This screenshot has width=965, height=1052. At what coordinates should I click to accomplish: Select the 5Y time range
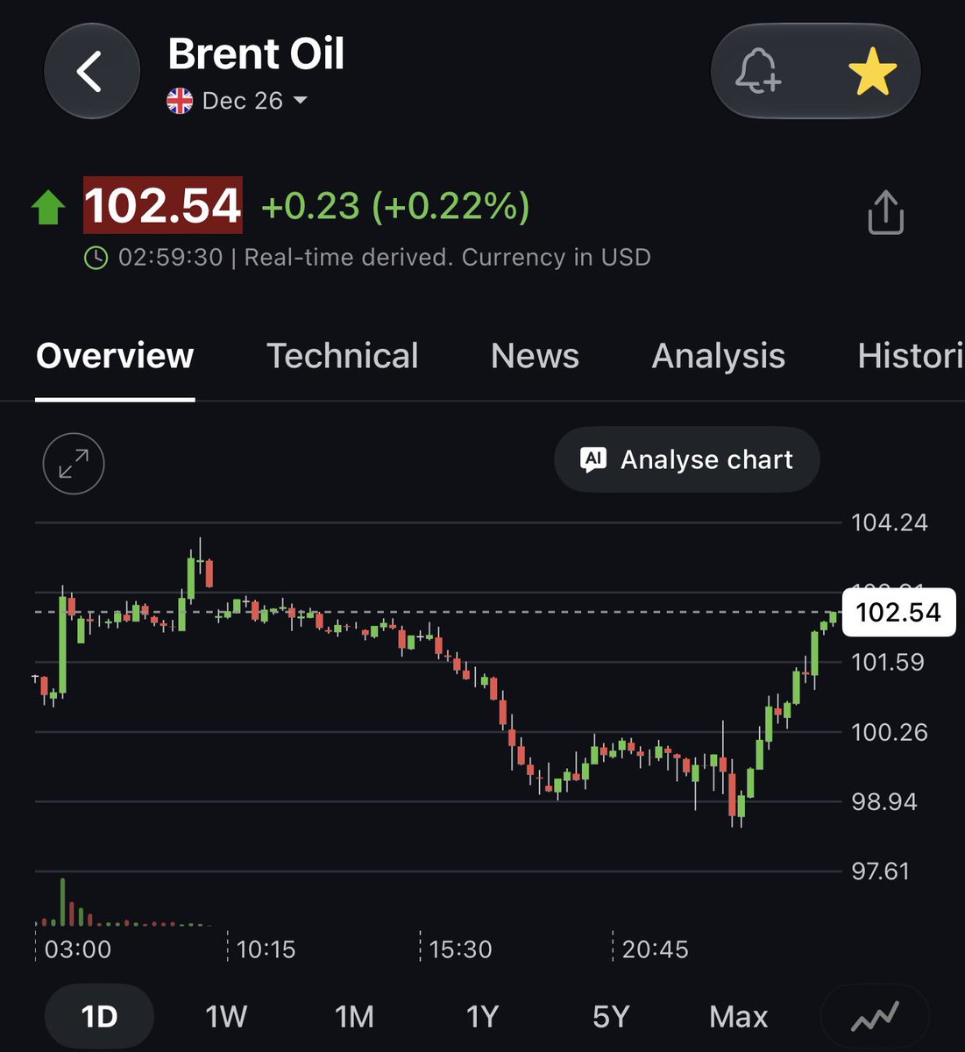(x=611, y=1017)
